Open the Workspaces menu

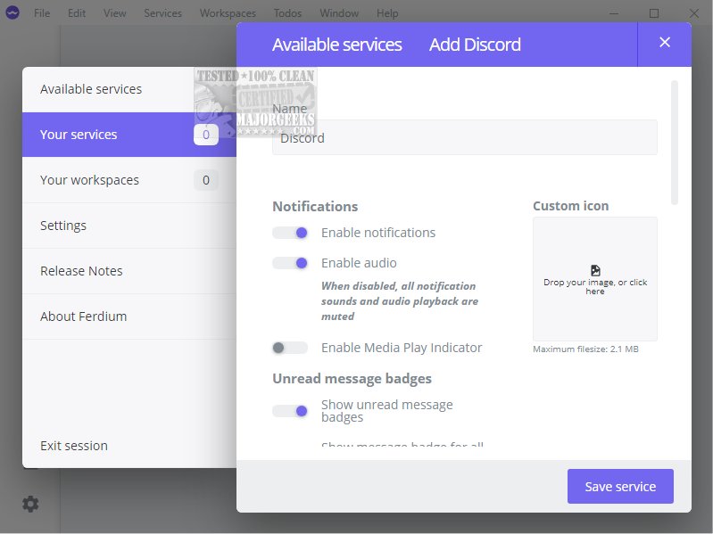(x=228, y=13)
